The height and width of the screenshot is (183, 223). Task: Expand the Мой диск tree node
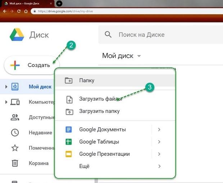6,86
